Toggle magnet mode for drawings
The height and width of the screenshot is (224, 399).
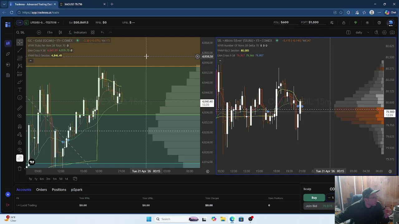(x=20, y=126)
